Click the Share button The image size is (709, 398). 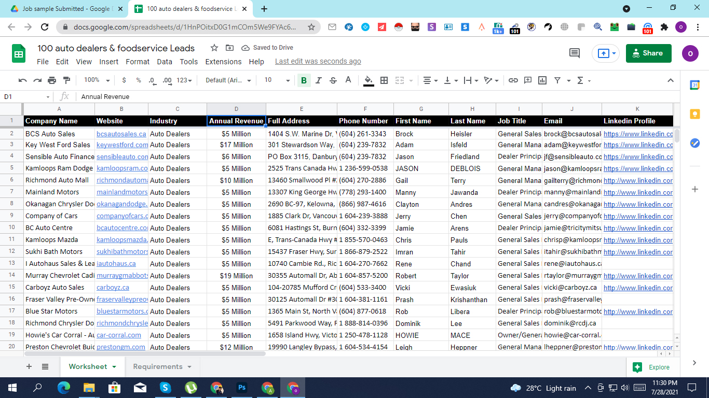[x=648, y=53]
